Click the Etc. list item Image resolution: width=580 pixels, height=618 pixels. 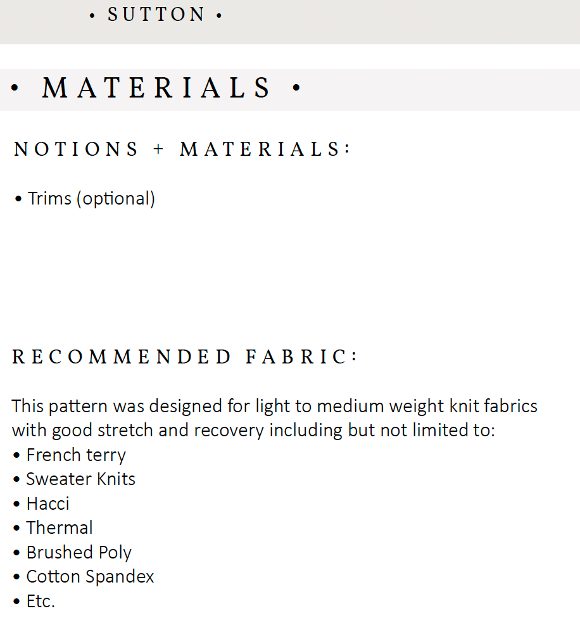(x=41, y=601)
